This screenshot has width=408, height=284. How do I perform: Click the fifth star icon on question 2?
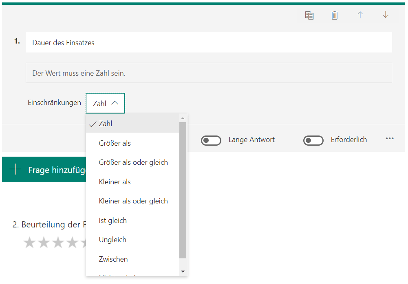click(86, 242)
